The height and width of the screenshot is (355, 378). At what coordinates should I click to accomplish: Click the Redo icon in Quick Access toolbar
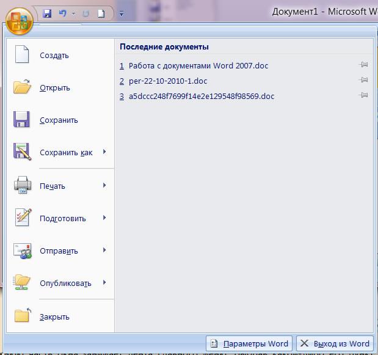85,13
